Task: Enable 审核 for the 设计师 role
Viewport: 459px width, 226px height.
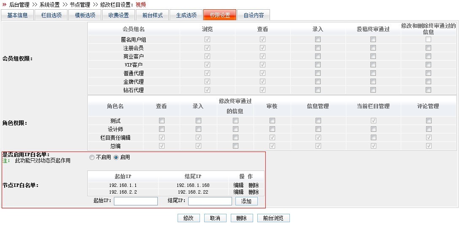Action: click(x=272, y=129)
